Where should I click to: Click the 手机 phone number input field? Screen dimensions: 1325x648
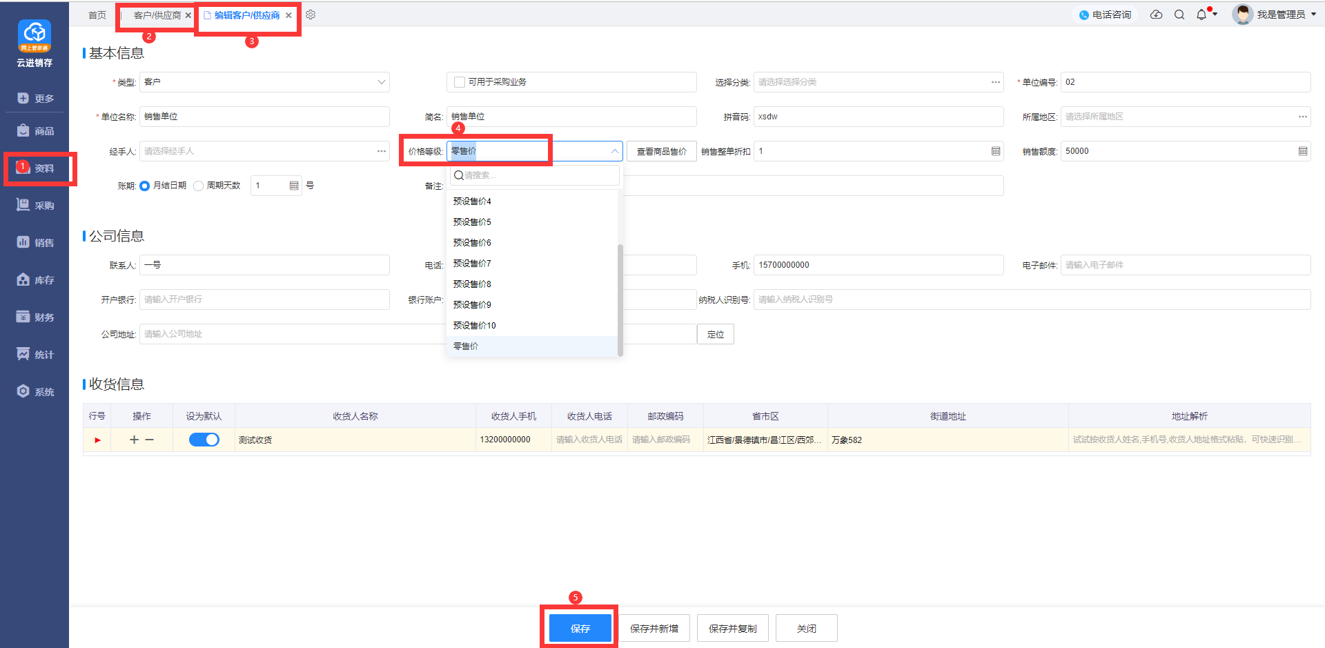(878, 265)
